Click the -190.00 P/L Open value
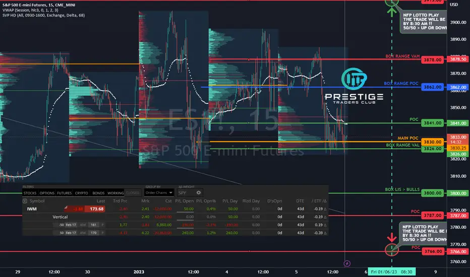Image resolution: width=470 pixels, height=277 pixels. point(187,225)
